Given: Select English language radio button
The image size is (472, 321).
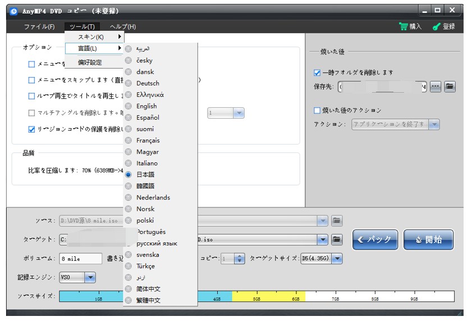Looking at the screenshot, I should (129, 106).
